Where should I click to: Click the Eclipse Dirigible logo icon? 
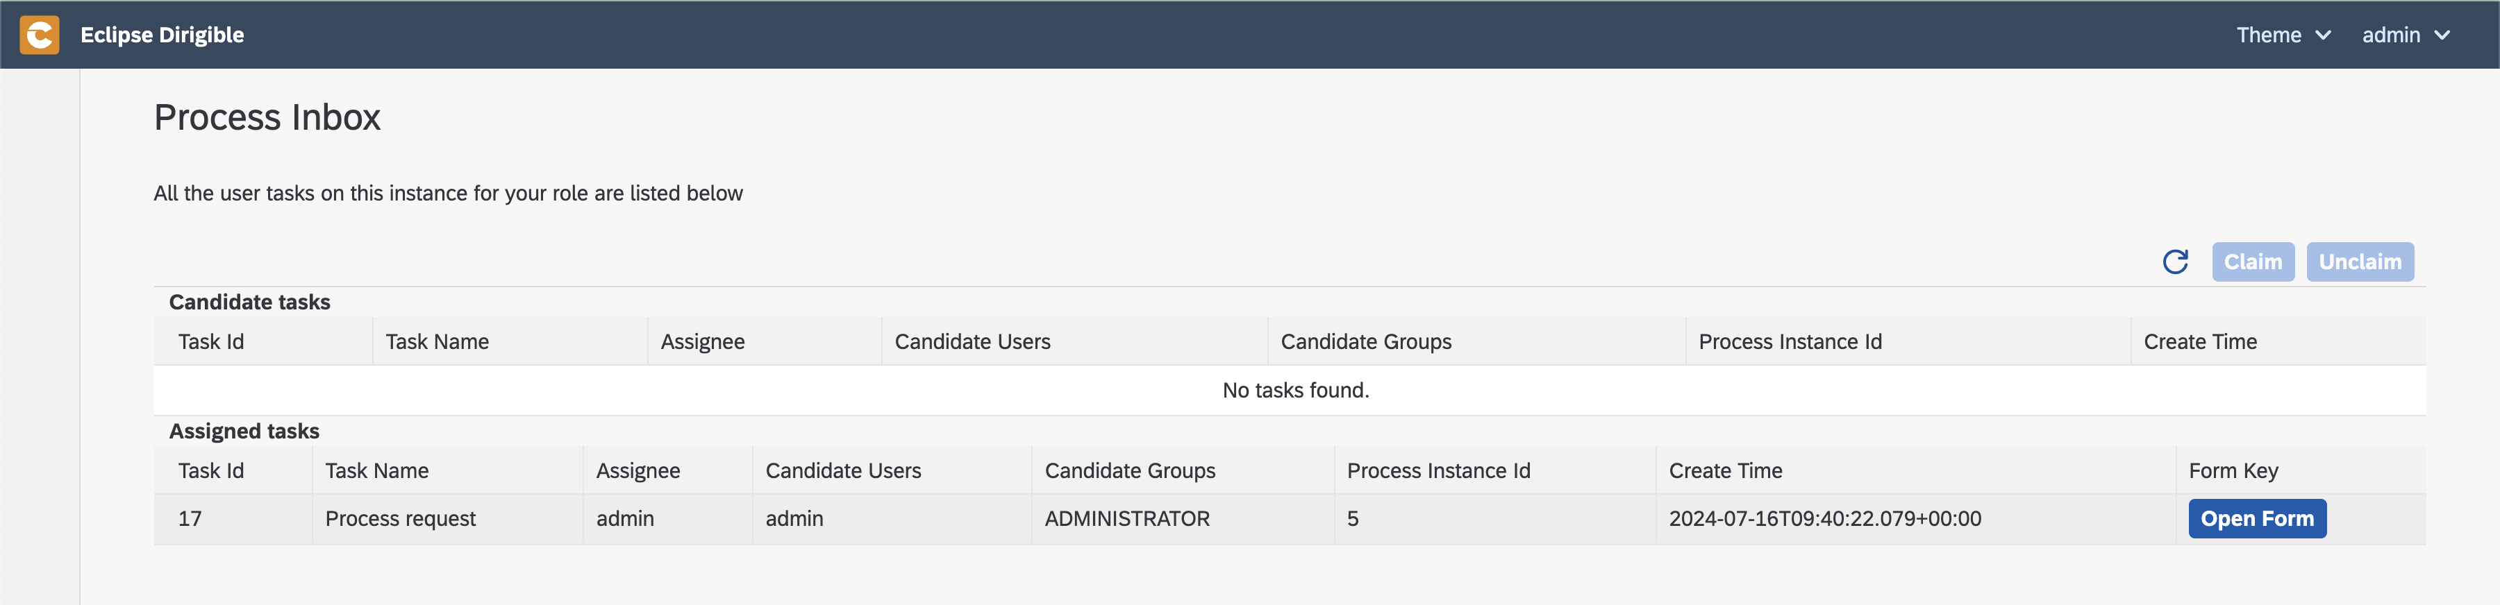[x=40, y=35]
